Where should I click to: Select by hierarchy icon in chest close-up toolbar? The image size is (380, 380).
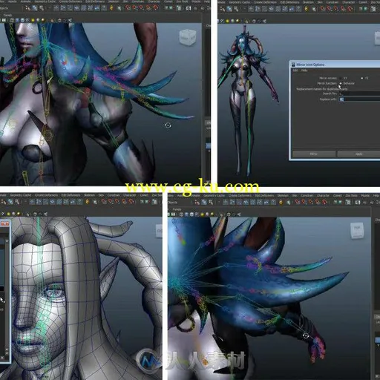(x=27, y=8)
